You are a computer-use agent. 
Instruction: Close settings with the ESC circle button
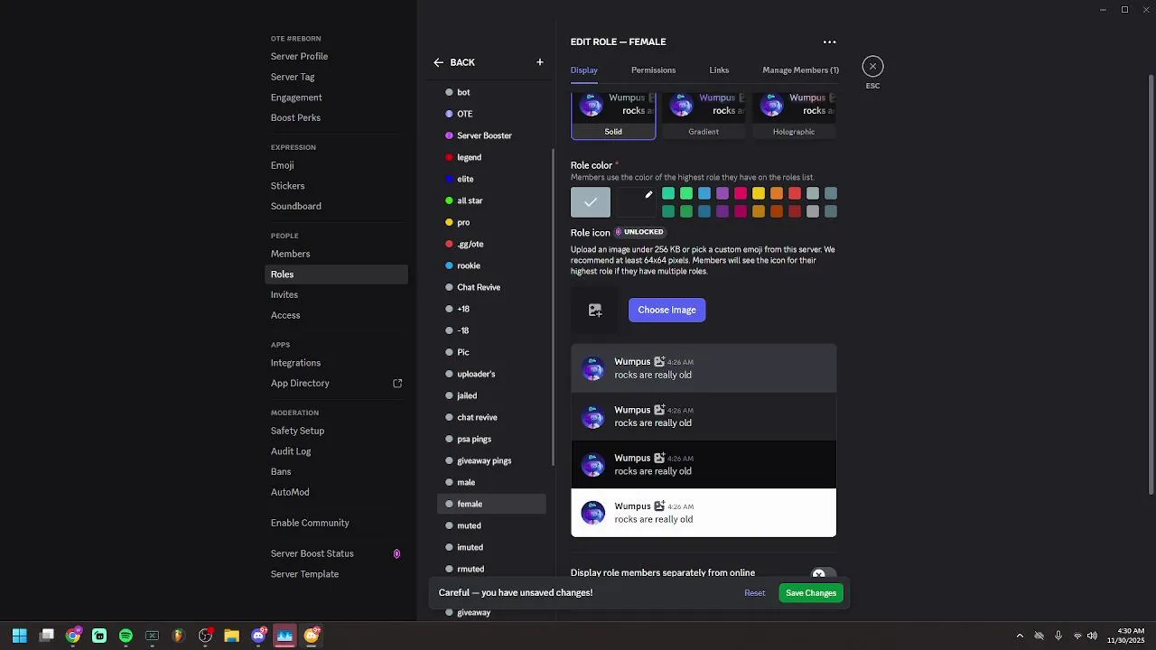point(872,66)
